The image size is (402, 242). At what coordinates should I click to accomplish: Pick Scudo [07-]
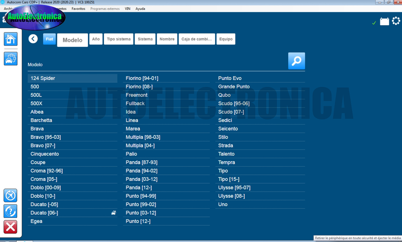tap(260, 112)
